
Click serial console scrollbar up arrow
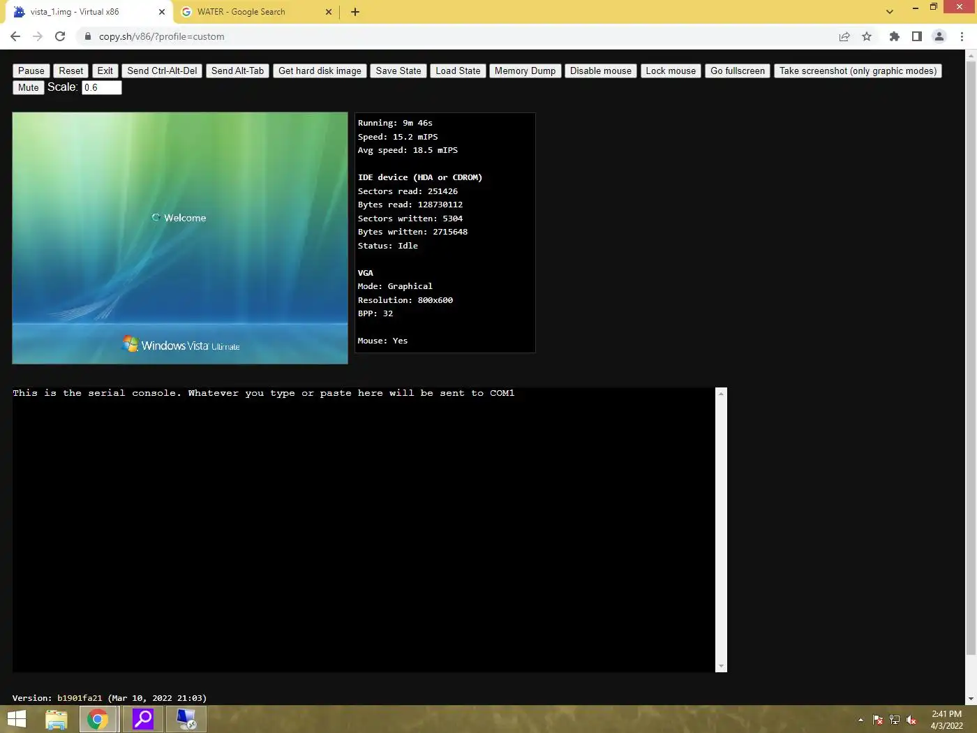[x=722, y=394]
